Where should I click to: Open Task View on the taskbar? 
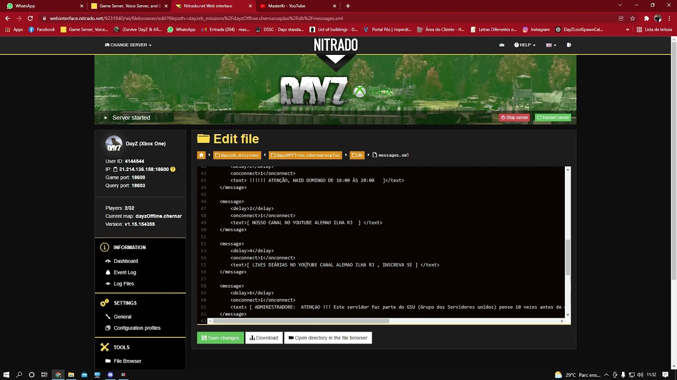pyautogui.click(x=44, y=375)
